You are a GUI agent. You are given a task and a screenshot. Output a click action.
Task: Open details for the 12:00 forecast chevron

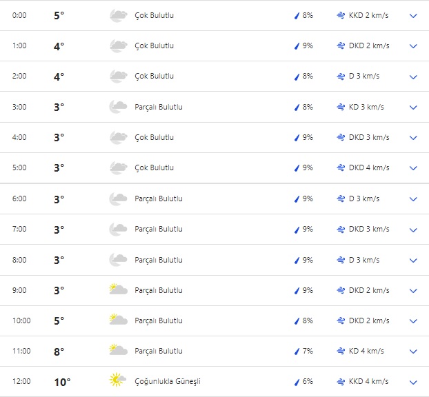click(x=413, y=382)
